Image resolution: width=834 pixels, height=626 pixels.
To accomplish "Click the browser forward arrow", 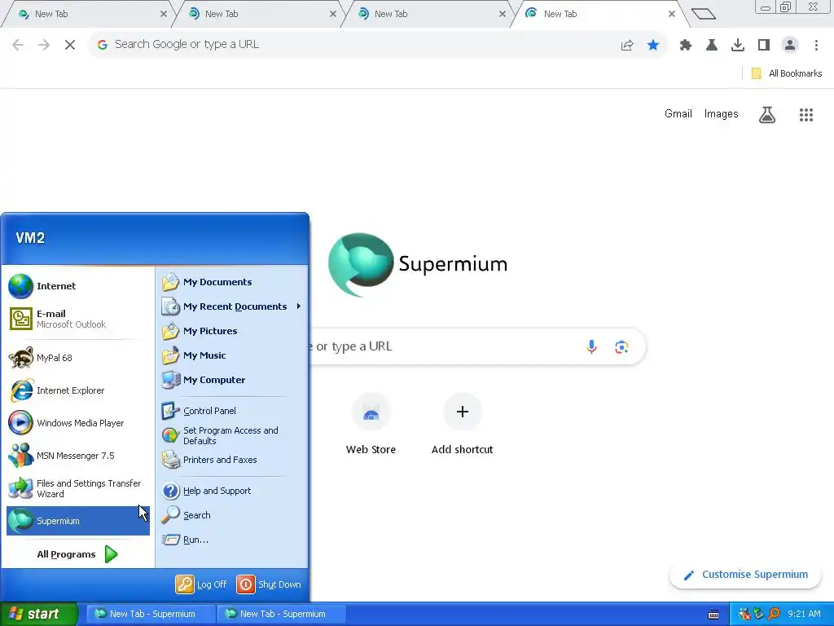I will tap(44, 45).
